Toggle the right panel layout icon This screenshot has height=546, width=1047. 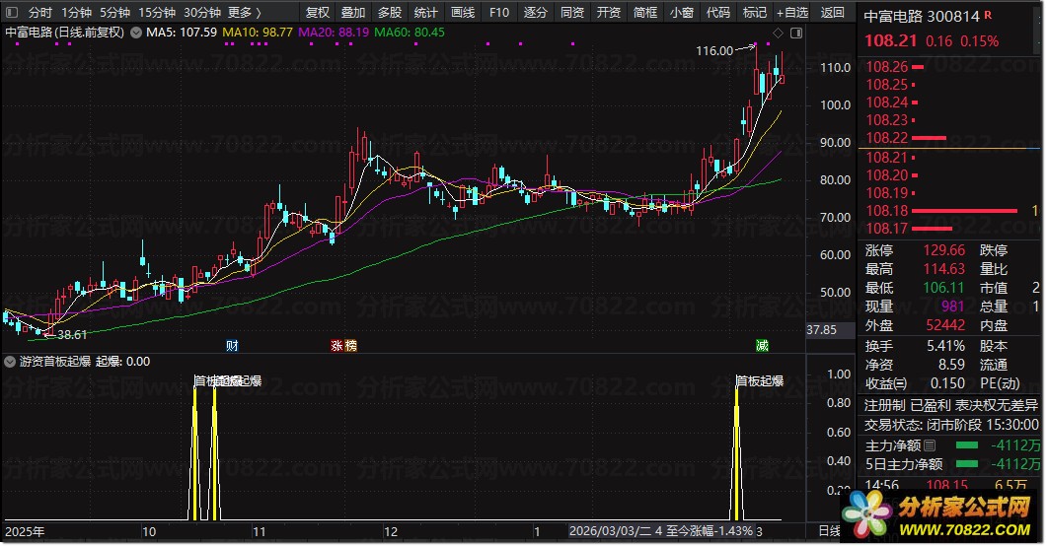796,33
